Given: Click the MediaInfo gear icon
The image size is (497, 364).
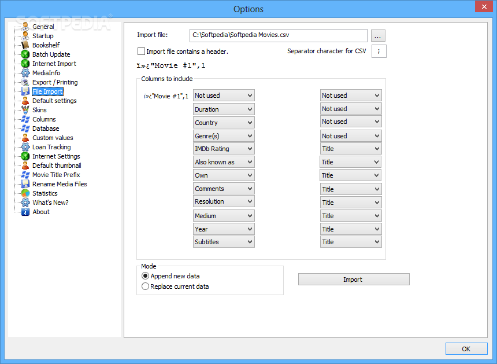Looking at the screenshot, I should [25, 73].
